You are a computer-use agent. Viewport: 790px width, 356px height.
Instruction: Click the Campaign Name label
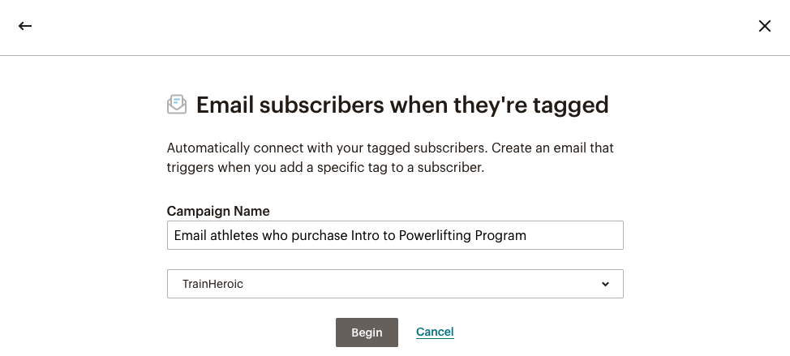click(x=218, y=211)
